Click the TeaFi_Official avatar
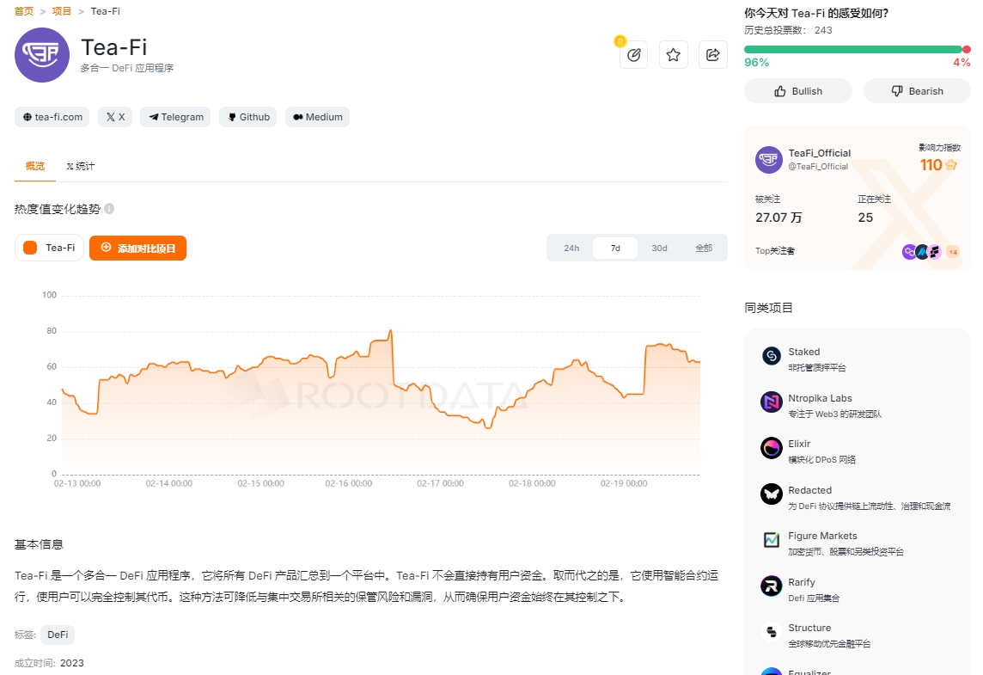This screenshot has width=983, height=675. coord(768,160)
